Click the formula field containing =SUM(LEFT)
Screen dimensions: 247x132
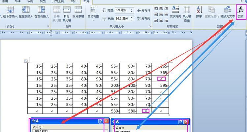tap(70, 131)
